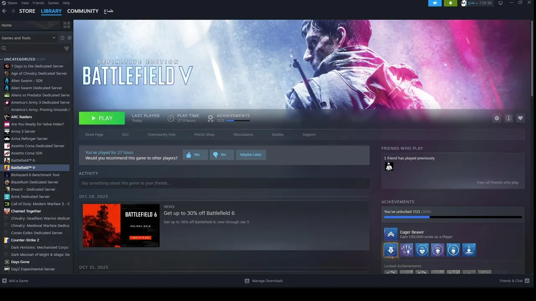Click the Achievements gear icon beside 7/21

[x=211, y=118]
